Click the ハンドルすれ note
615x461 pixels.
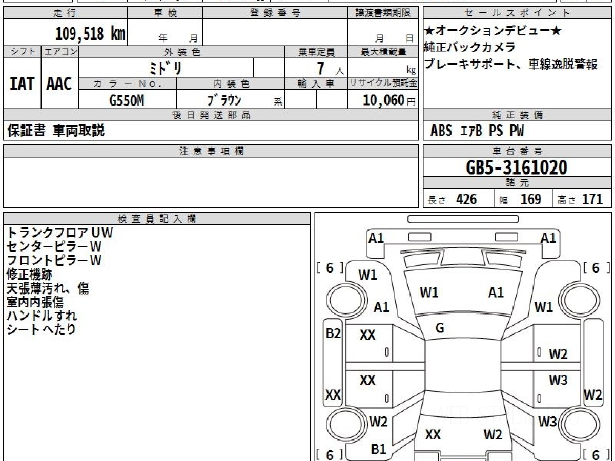click(x=42, y=316)
